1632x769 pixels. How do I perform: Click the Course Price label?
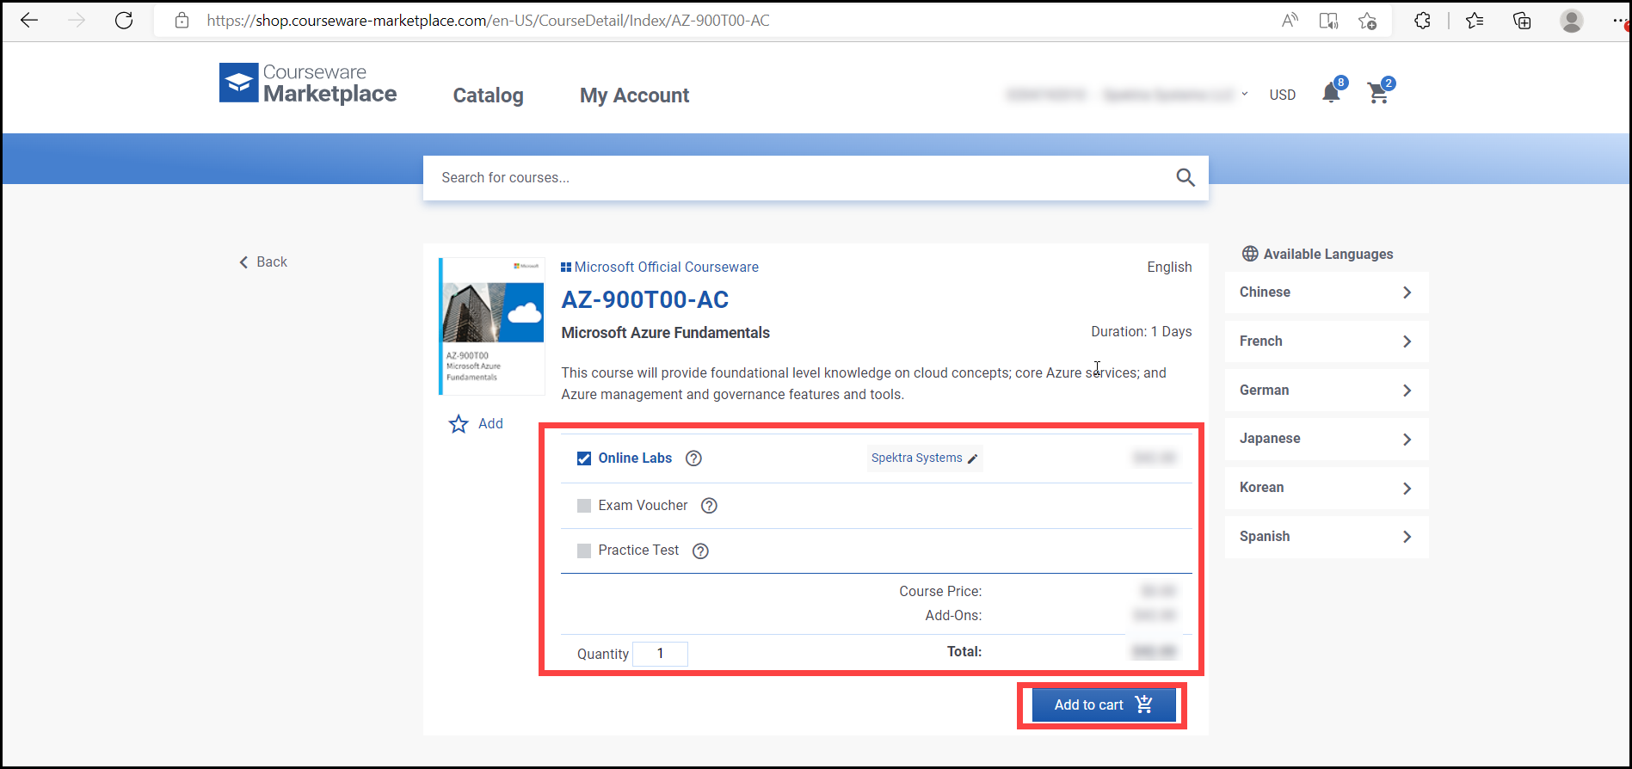(x=940, y=592)
